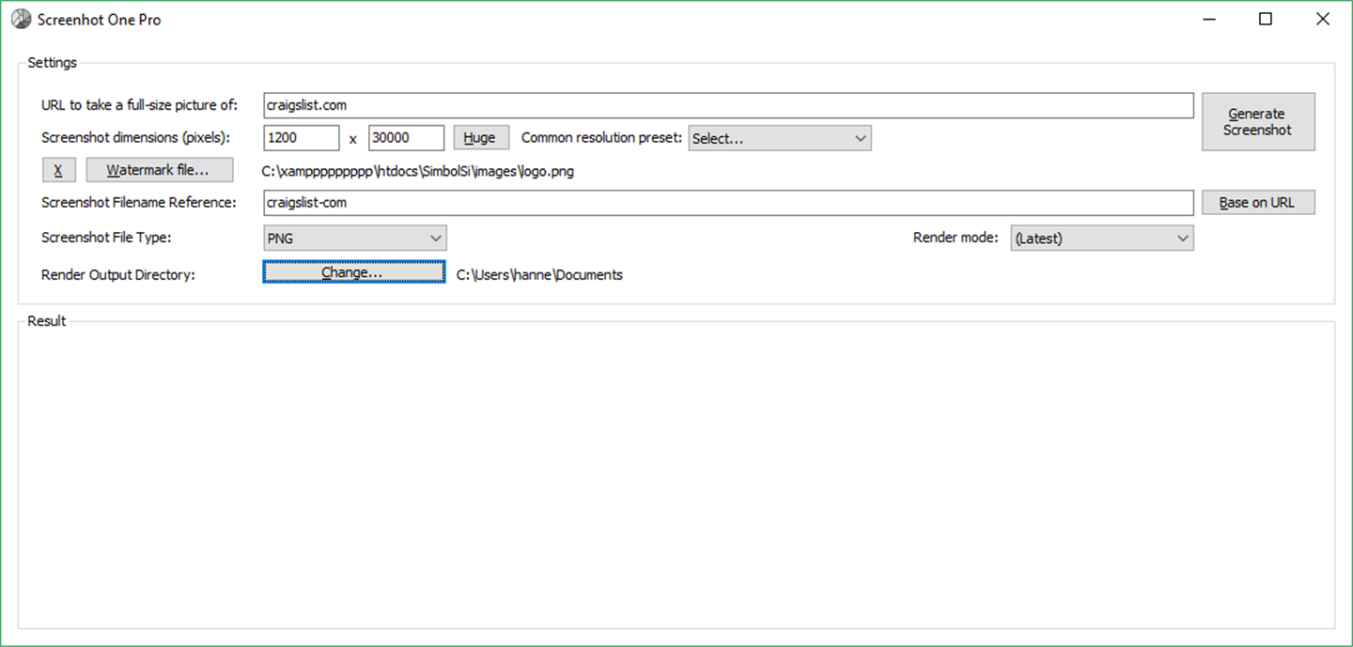This screenshot has height=647, width=1353.
Task: Click the 'Render mode' label
Action: click(956, 238)
